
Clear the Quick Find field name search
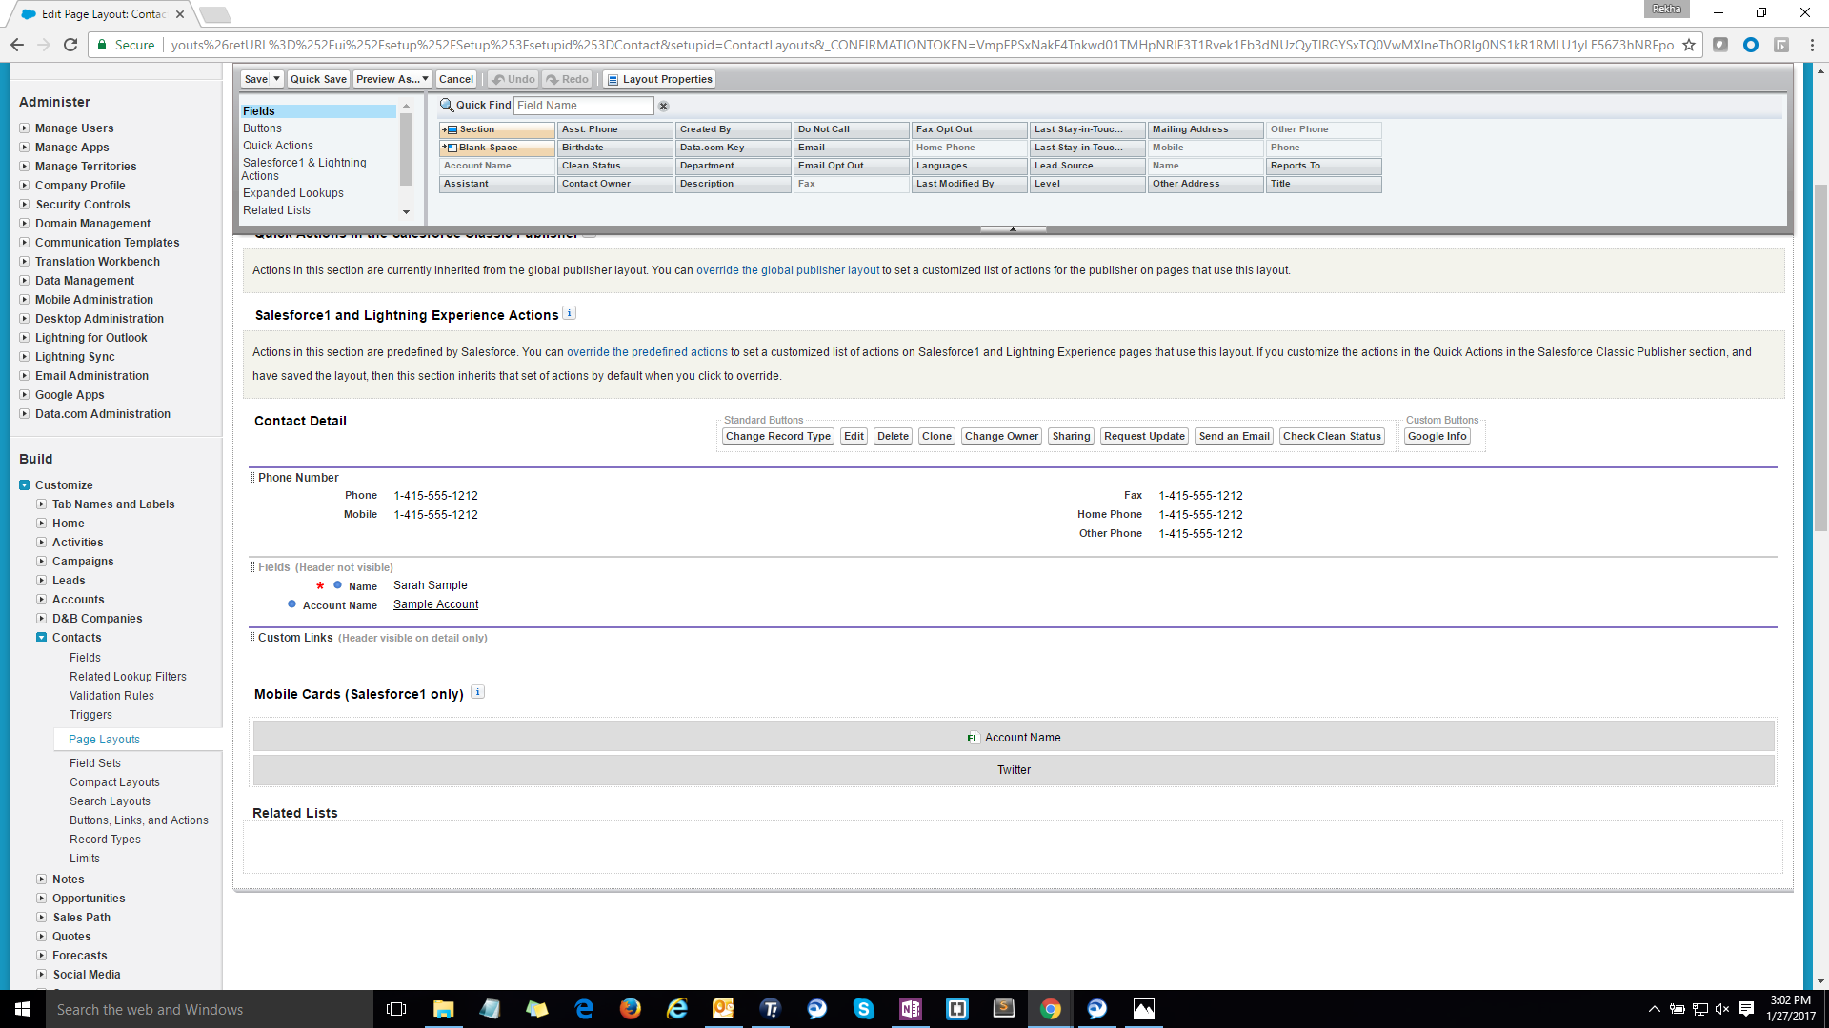pyautogui.click(x=664, y=106)
